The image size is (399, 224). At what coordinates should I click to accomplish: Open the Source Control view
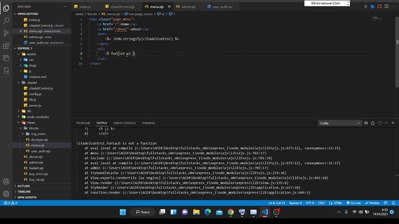6,33
